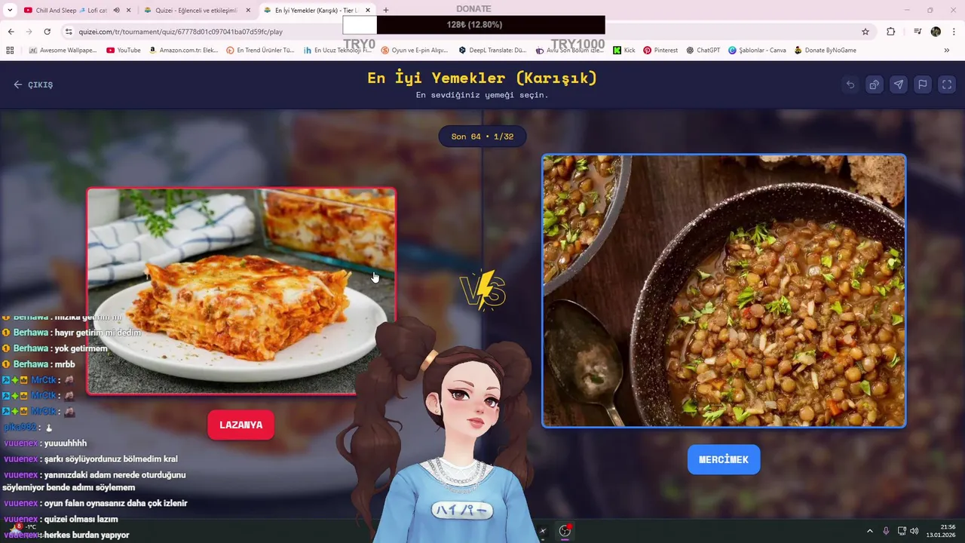965x543 pixels.
Task: Mute the Chill And Sleep tab audio icon
Action: tap(116, 11)
